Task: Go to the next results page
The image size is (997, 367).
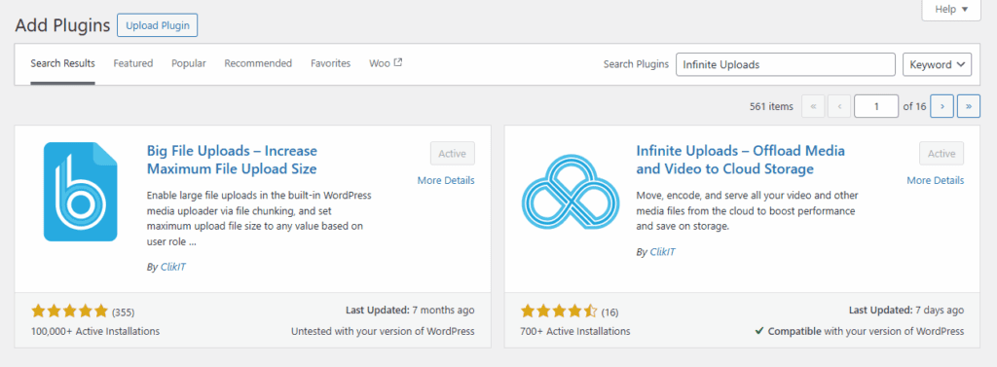Action: [942, 106]
